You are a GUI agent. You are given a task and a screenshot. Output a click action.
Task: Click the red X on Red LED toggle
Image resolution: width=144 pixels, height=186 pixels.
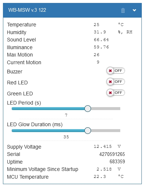click(110, 82)
